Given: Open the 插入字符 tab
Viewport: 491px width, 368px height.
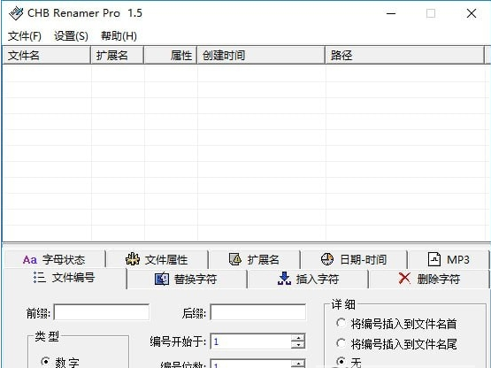Looking at the screenshot, I should (x=308, y=279).
